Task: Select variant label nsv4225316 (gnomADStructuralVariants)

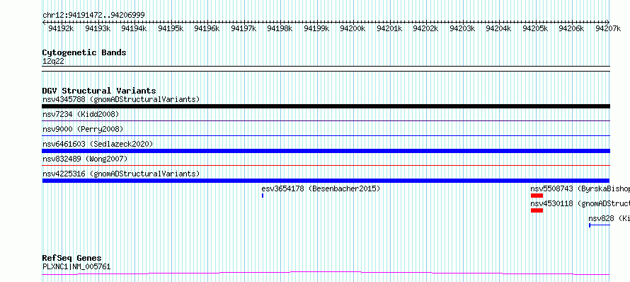Action: tap(121, 174)
